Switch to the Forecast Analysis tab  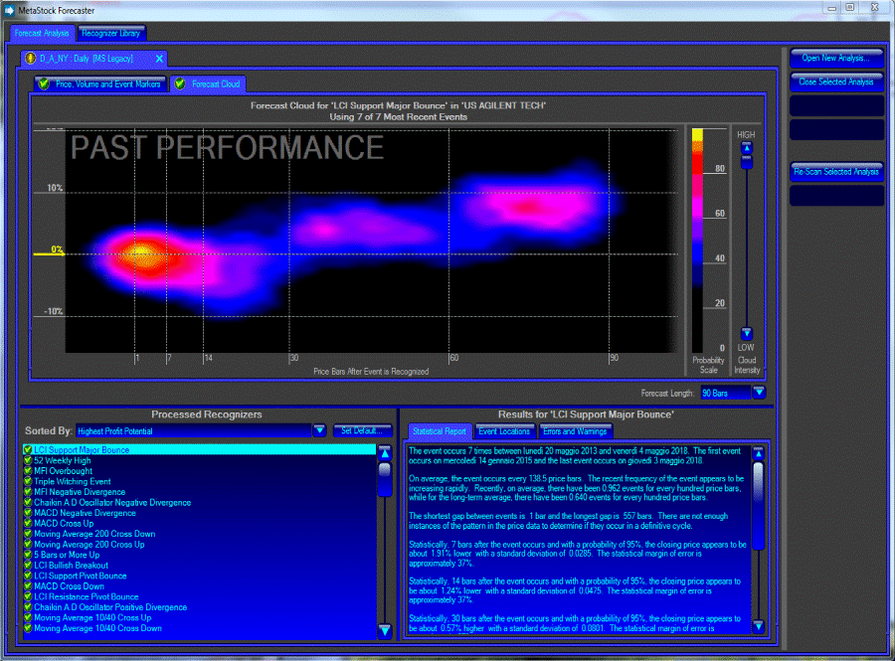pyautogui.click(x=42, y=33)
